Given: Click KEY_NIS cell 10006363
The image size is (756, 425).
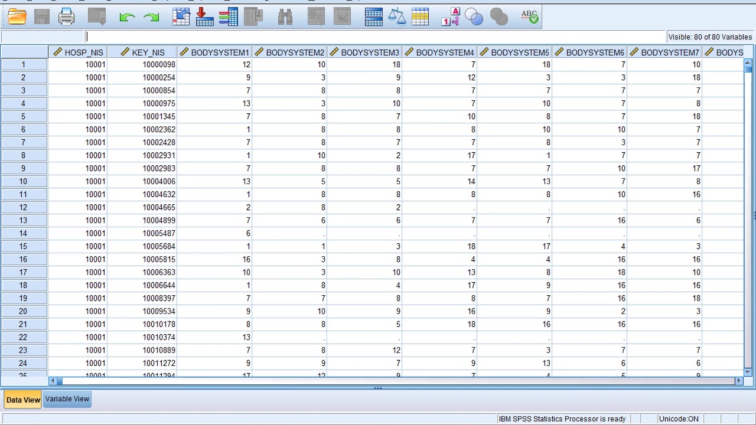Looking at the screenshot, I should point(142,272).
